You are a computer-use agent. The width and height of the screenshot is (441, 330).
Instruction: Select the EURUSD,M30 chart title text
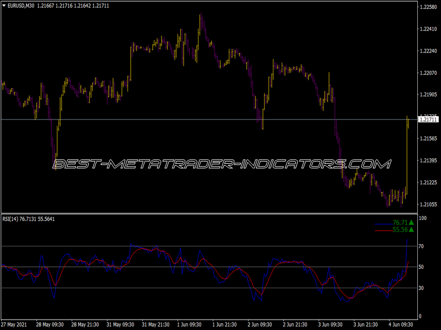pos(20,5)
